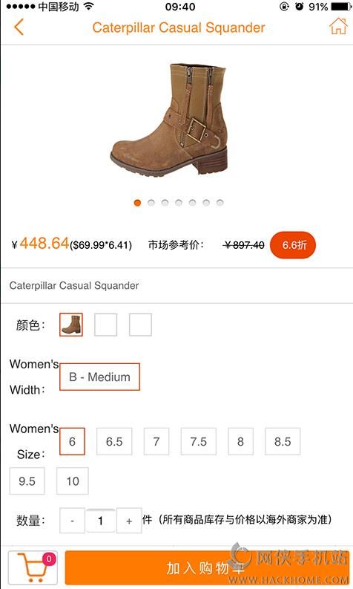Tap the orange add-to-cart button
Image resolution: width=353 pixels, height=589 pixels.
tap(207, 567)
